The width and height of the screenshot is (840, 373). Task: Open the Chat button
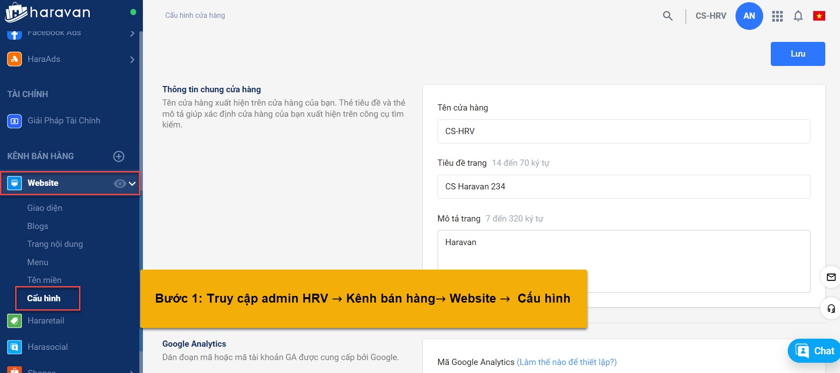(814, 351)
